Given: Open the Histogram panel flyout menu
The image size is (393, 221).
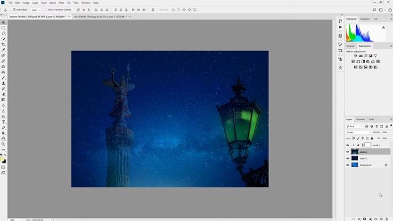Looking at the screenshot, I should (391, 19).
